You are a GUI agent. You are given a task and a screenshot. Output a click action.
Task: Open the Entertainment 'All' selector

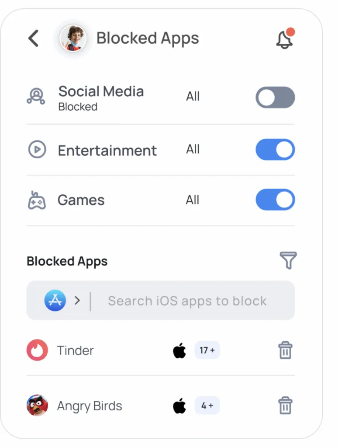coord(193,150)
